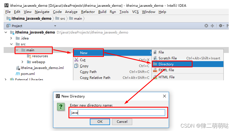Open the Run menu
233x131 pixels.
click(113, 12)
